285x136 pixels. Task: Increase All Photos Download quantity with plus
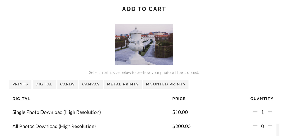(270, 126)
